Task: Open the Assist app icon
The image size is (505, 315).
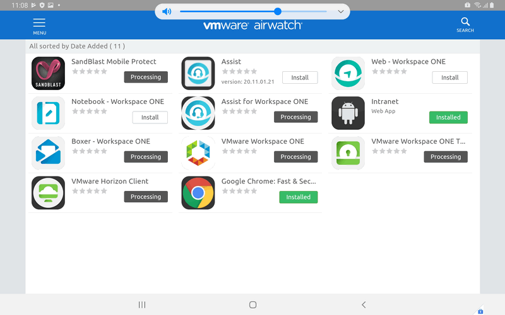Action: tap(198, 73)
